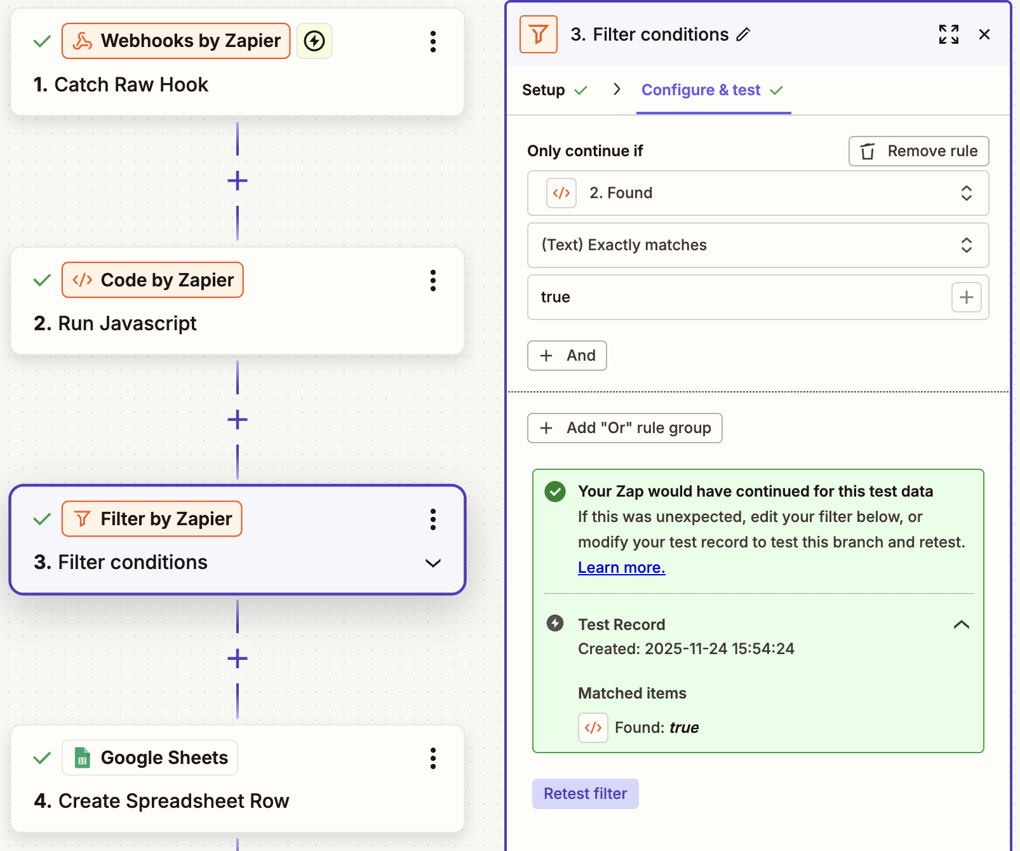The width and height of the screenshot is (1020, 851).
Task: Open the Filter by Zapier app badge
Action: pyautogui.click(x=152, y=519)
